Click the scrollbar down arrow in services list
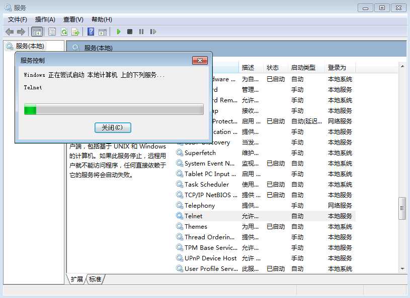 click(x=402, y=268)
